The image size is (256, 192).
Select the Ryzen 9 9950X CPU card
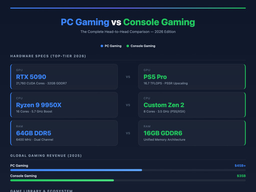(x=64, y=105)
